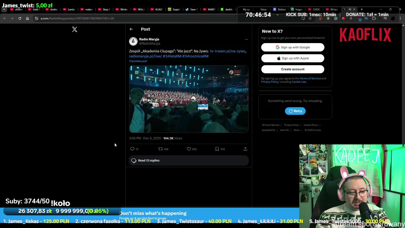Bookmark the post with bookmark icon

point(217,149)
